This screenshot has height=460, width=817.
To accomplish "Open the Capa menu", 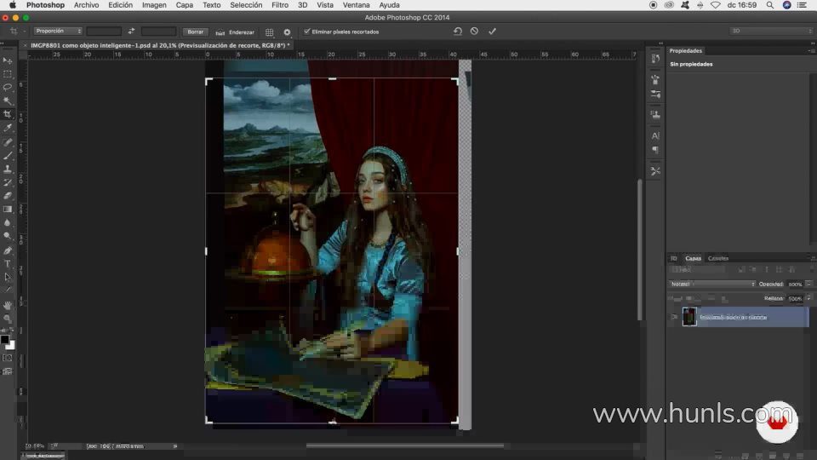I will [x=185, y=5].
